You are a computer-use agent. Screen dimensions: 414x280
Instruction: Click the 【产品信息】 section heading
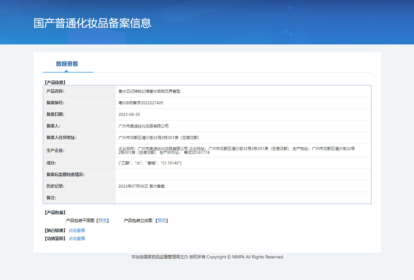pos(55,82)
